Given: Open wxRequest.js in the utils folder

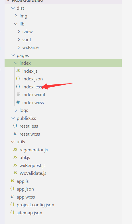Looking at the screenshot, I should pos(33,165).
